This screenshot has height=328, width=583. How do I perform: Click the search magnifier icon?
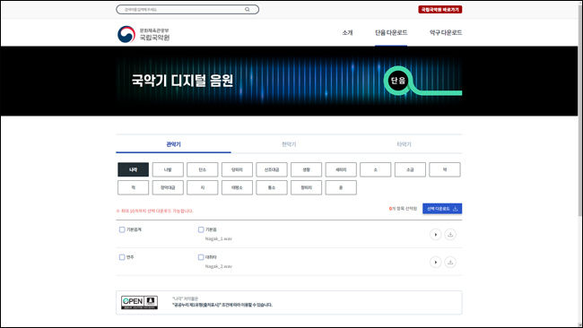(x=248, y=9)
